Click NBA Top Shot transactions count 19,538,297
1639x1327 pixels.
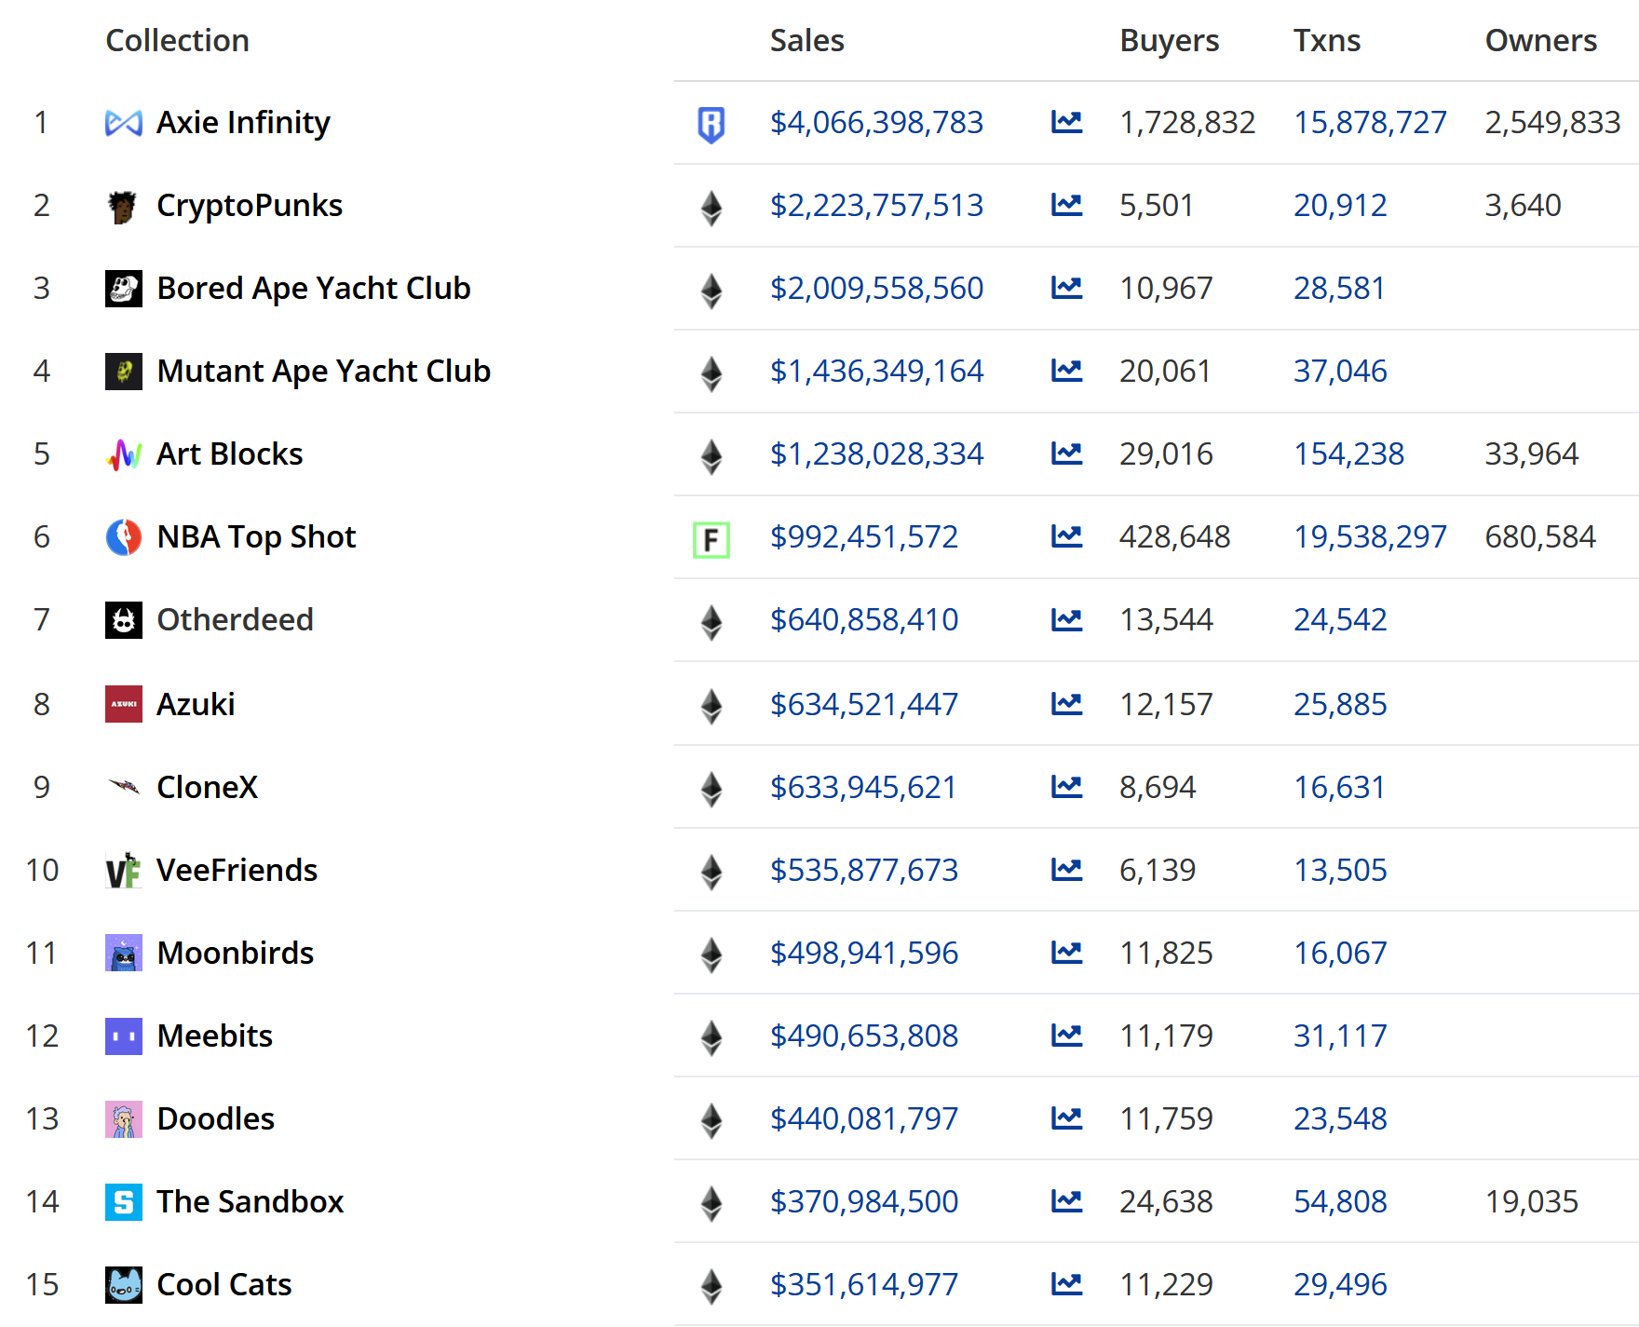click(1369, 536)
